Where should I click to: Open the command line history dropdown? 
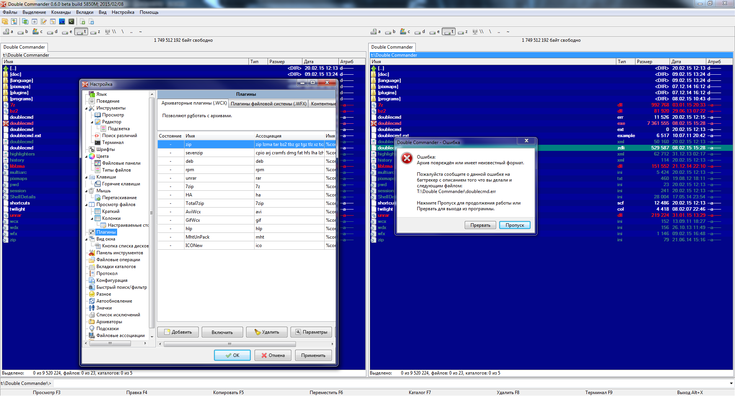point(731,383)
